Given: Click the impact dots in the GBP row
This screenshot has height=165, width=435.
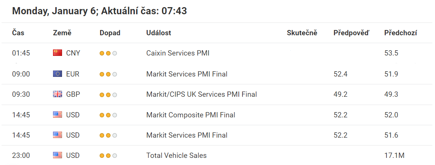Looking at the screenshot, I should [x=108, y=94].
